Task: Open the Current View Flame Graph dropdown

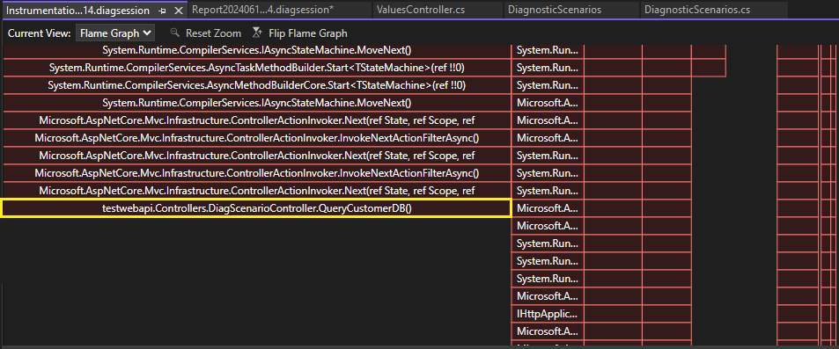Action: (115, 33)
